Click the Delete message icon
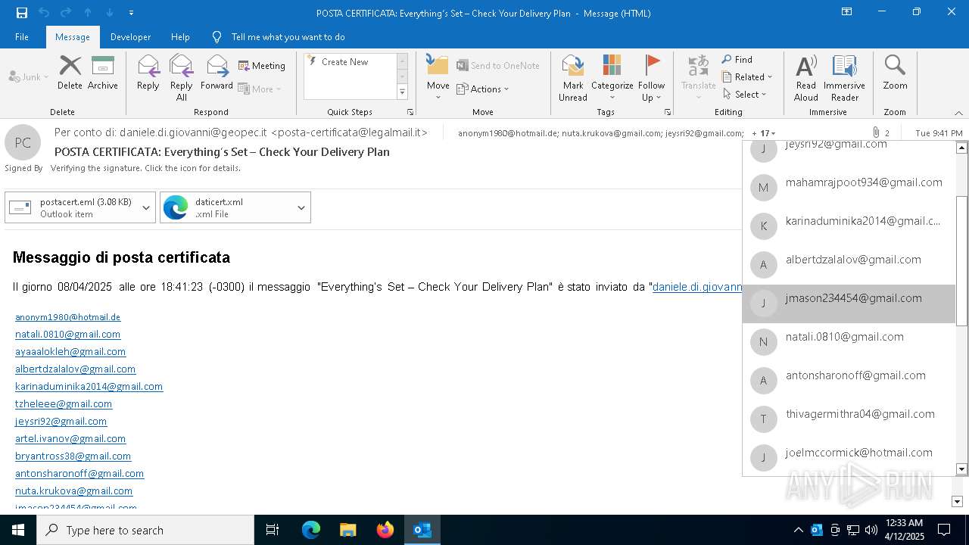 click(70, 73)
